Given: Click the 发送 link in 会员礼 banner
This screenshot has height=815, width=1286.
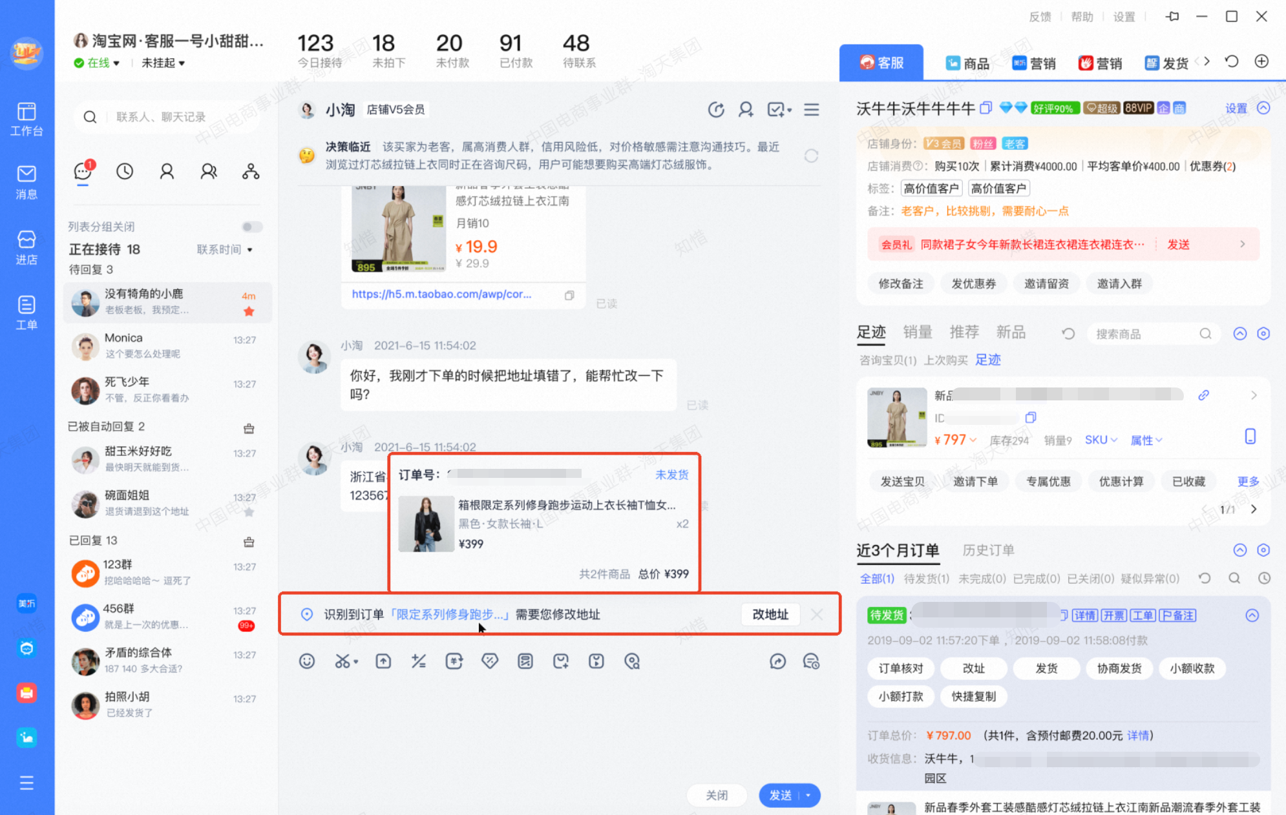Looking at the screenshot, I should [1178, 244].
